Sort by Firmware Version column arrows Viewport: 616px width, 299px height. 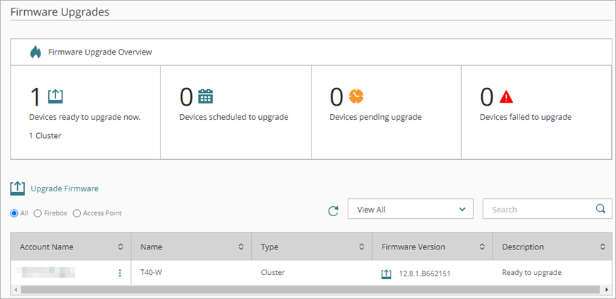pyautogui.click(x=482, y=247)
